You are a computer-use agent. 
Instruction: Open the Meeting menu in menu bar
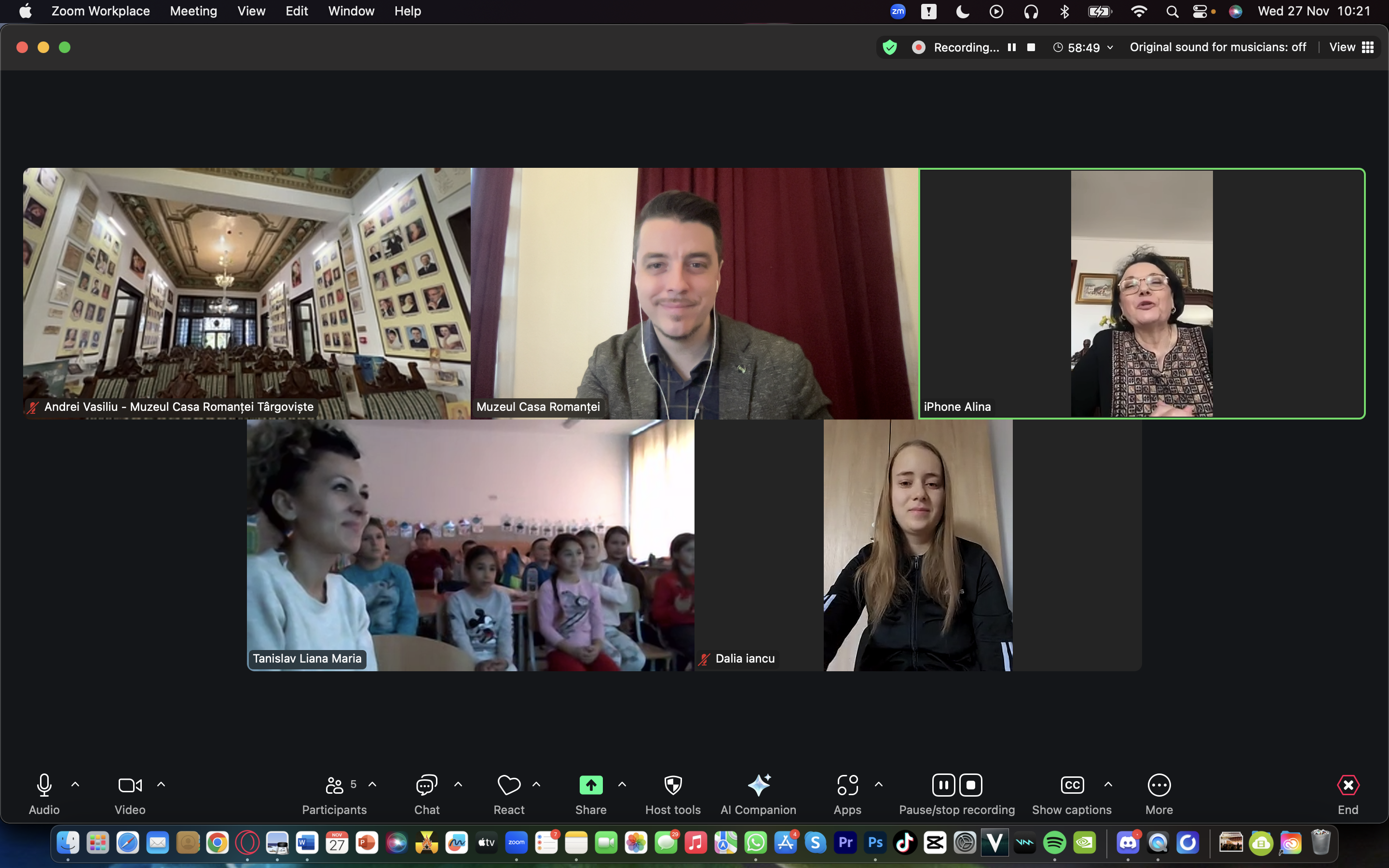click(193, 11)
